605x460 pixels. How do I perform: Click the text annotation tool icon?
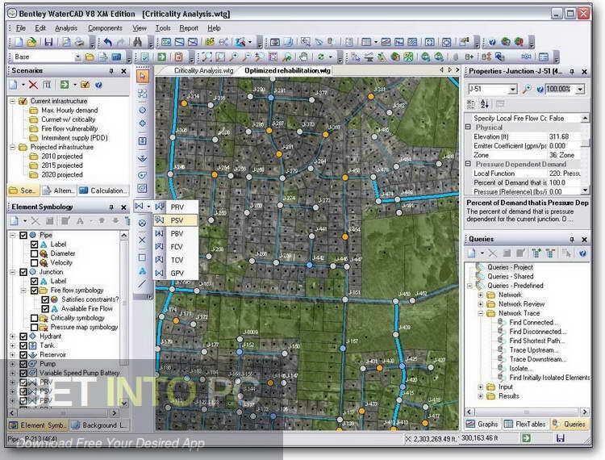coord(142,271)
